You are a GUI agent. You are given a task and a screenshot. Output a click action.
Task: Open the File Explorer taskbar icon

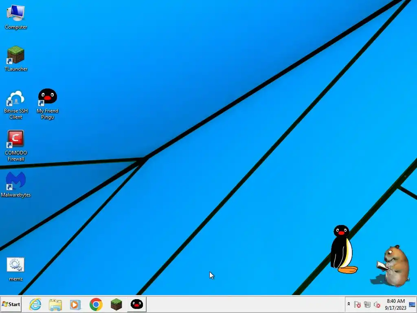pyautogui.click(x=55, y=304)
